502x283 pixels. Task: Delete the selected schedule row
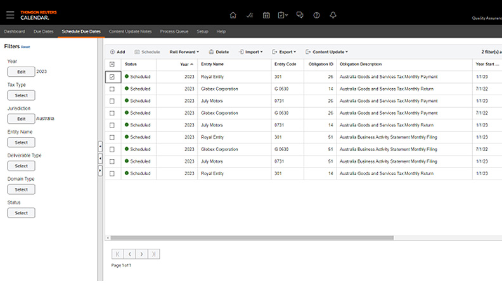[x=218, y=51]
